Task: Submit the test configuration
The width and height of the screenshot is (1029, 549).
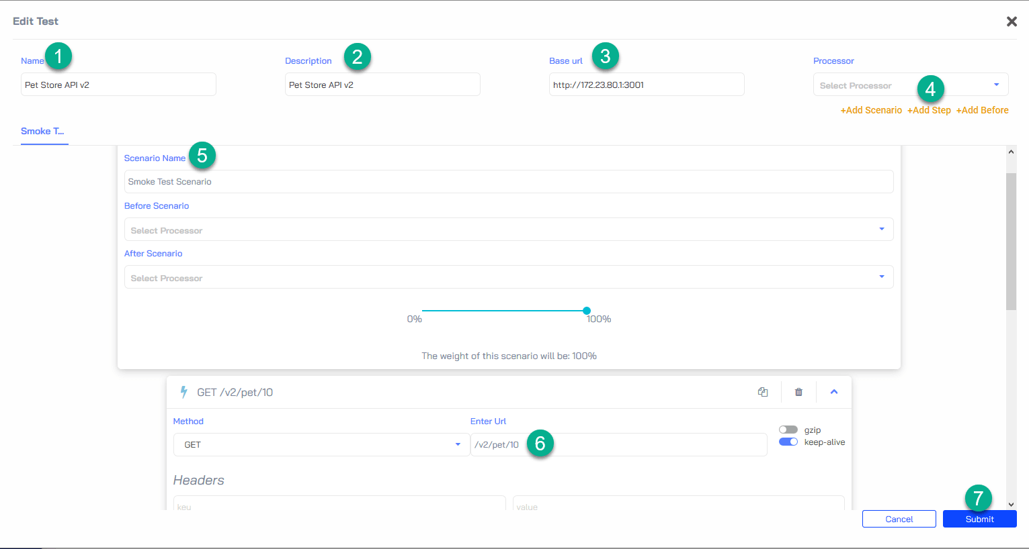Action: point(979,518)
